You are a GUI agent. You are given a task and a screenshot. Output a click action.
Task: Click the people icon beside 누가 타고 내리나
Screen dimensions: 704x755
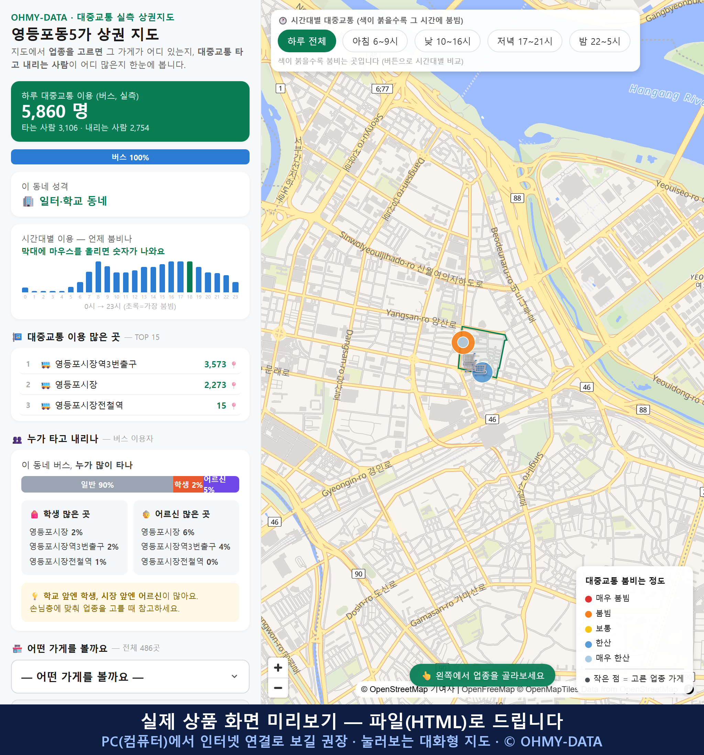(18, 439)
